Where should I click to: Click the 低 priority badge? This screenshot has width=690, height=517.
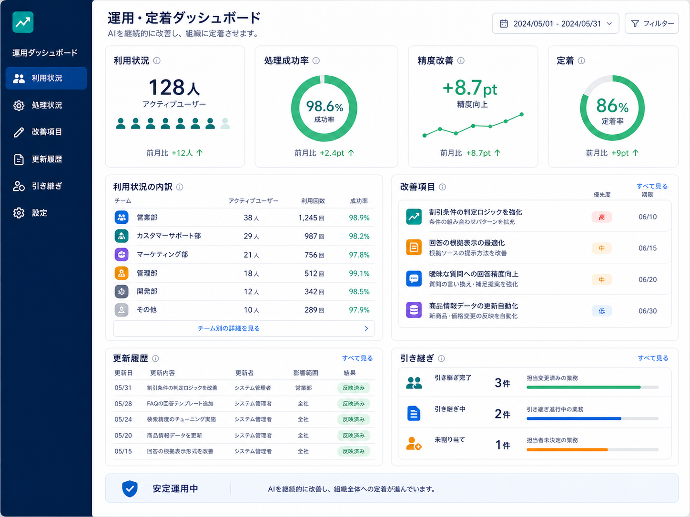coord(602,311)
